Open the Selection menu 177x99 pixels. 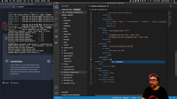pyautogui.click(x=19, y=1)
